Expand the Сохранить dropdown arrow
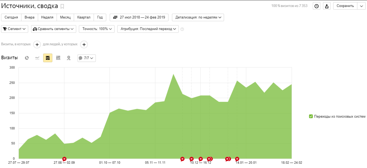The width and height of the screenshot is (367, 168). [361, 6]
